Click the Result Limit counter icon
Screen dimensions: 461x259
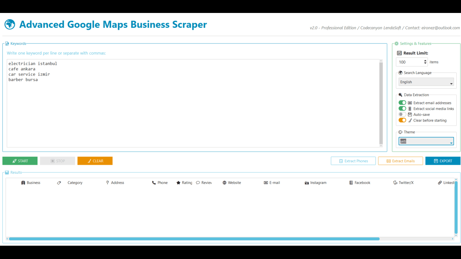(x=399, y=53)
